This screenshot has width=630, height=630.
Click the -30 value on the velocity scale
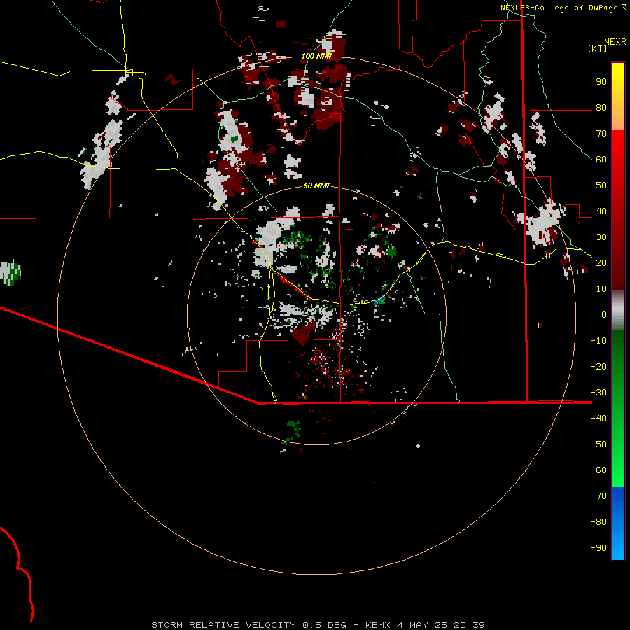click(598, 393)
